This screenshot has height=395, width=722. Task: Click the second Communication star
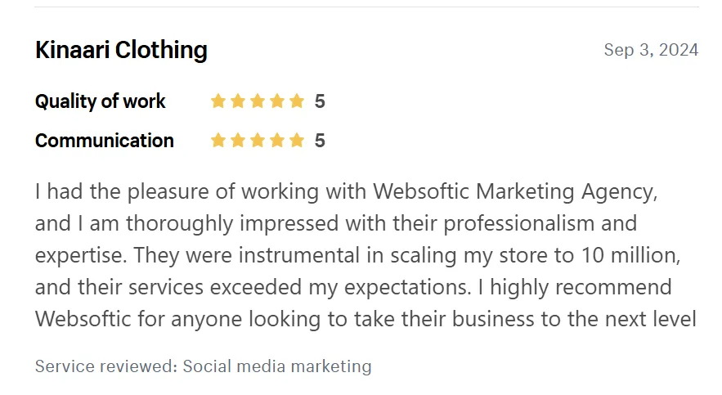tap(238, 141)
